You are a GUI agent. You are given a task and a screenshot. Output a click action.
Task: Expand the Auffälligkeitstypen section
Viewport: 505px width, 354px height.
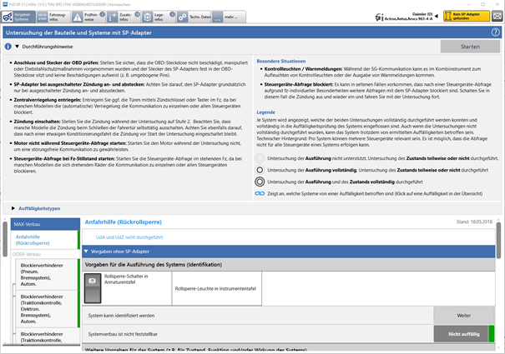click(x=14, y=207)
